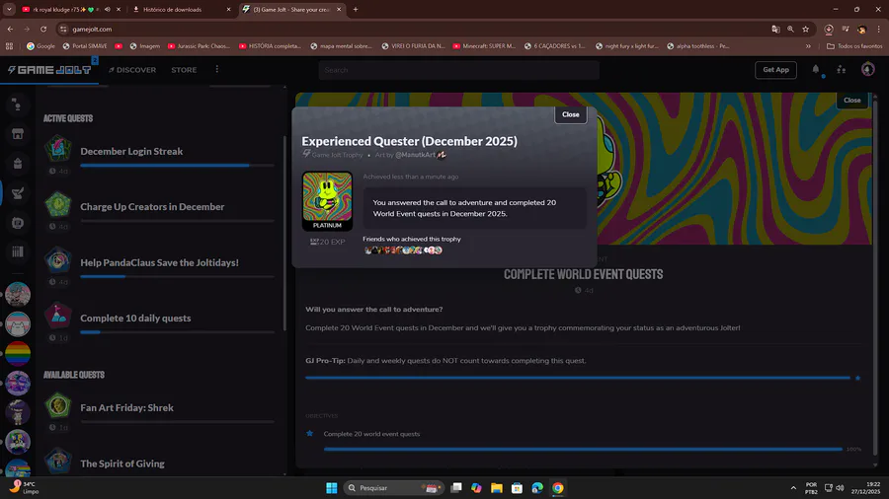Click the Get App button
This screenshot has height=499, width=889.
click(x=775, y=70)
